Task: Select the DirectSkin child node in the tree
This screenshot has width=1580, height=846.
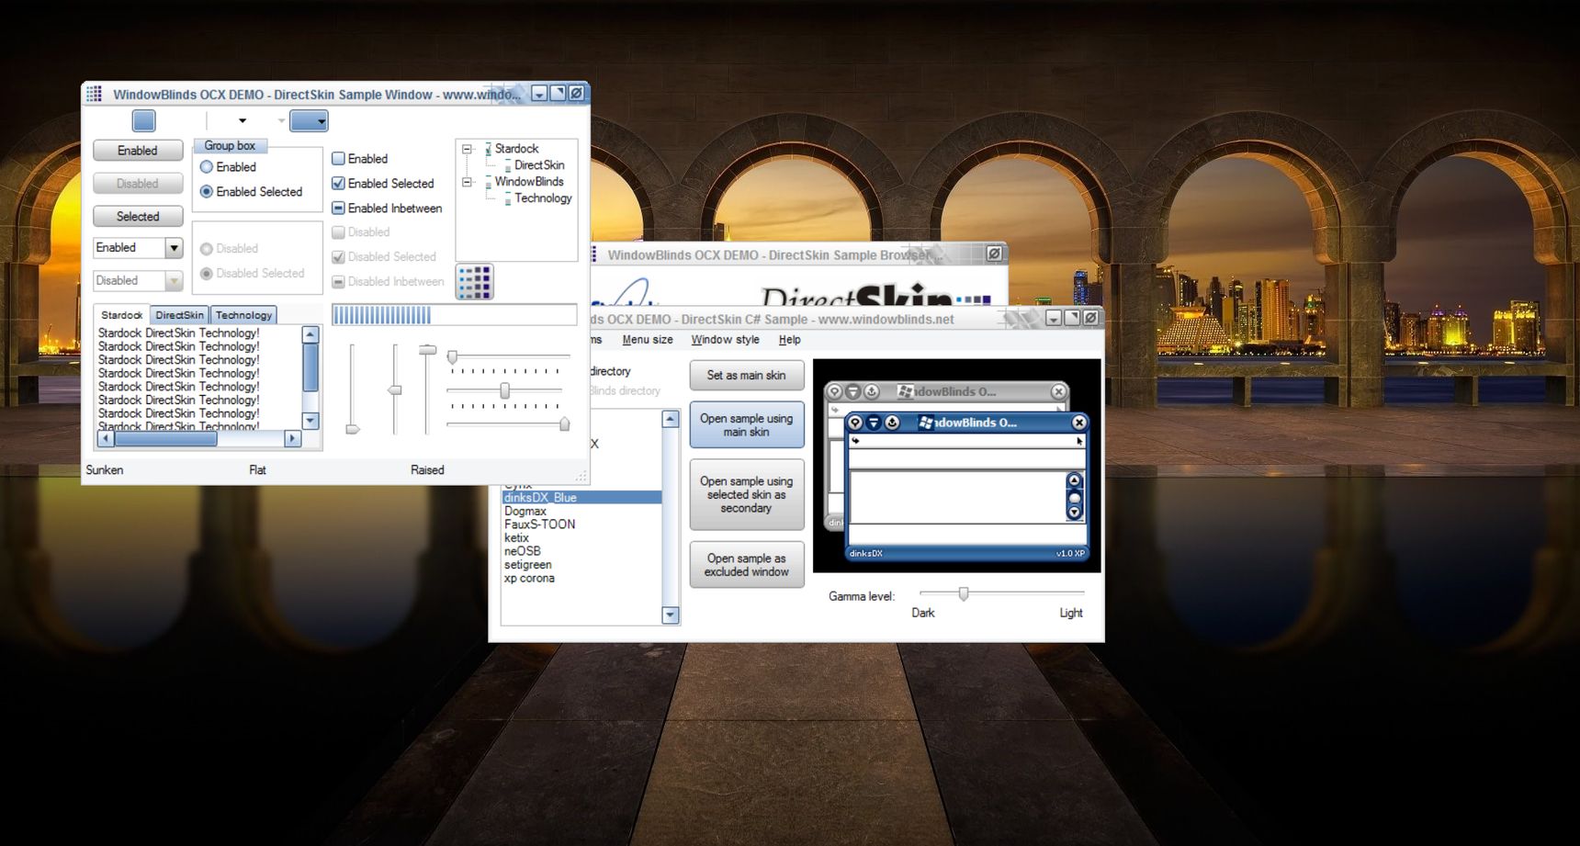Action: [x=539, y=165]
